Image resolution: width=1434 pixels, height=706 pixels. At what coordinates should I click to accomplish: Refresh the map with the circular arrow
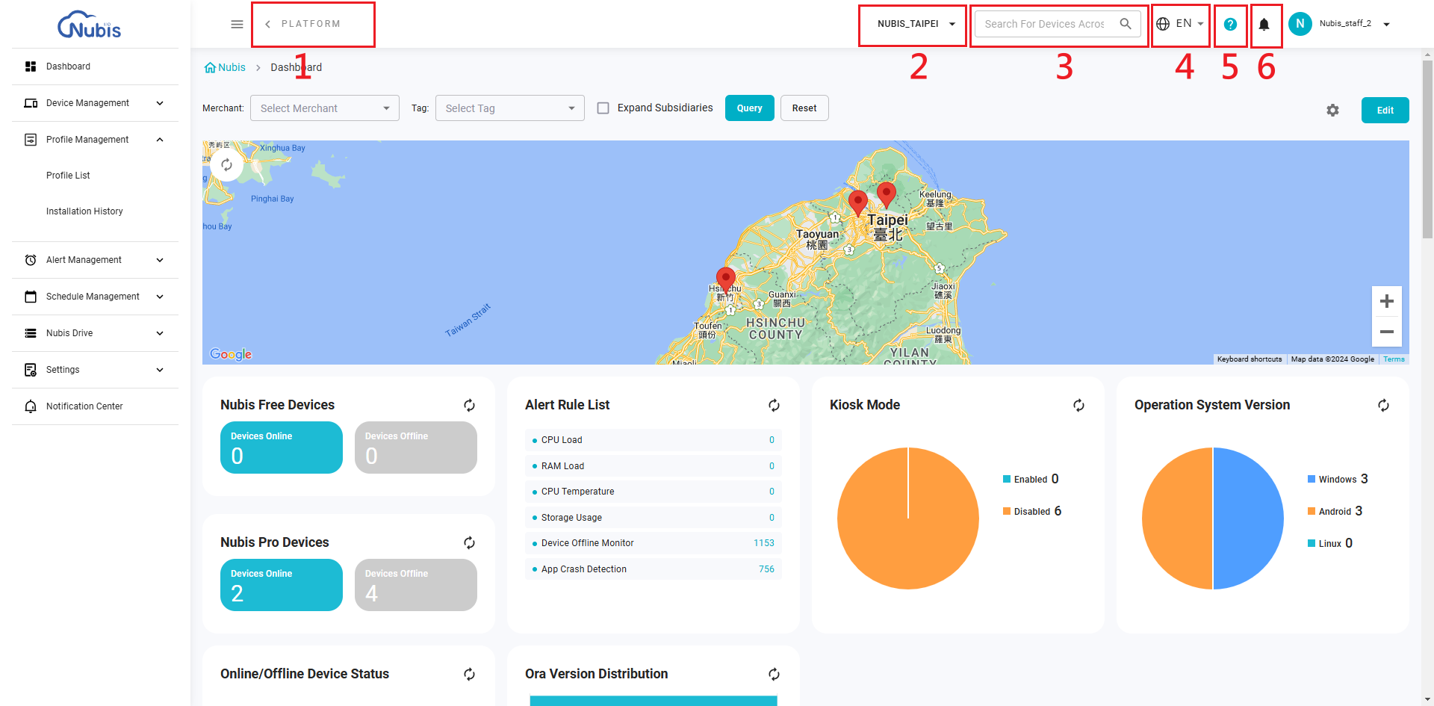pos(226,165)
